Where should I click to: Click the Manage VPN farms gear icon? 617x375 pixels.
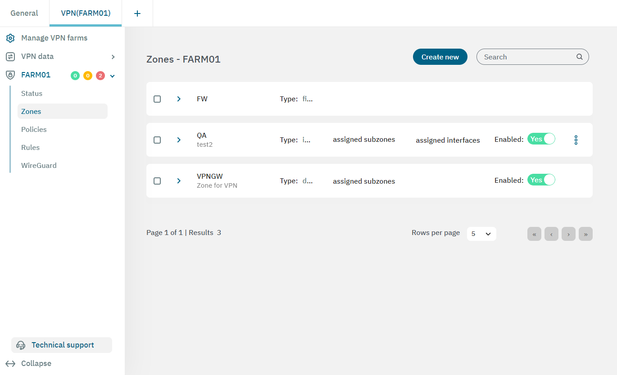10,38
